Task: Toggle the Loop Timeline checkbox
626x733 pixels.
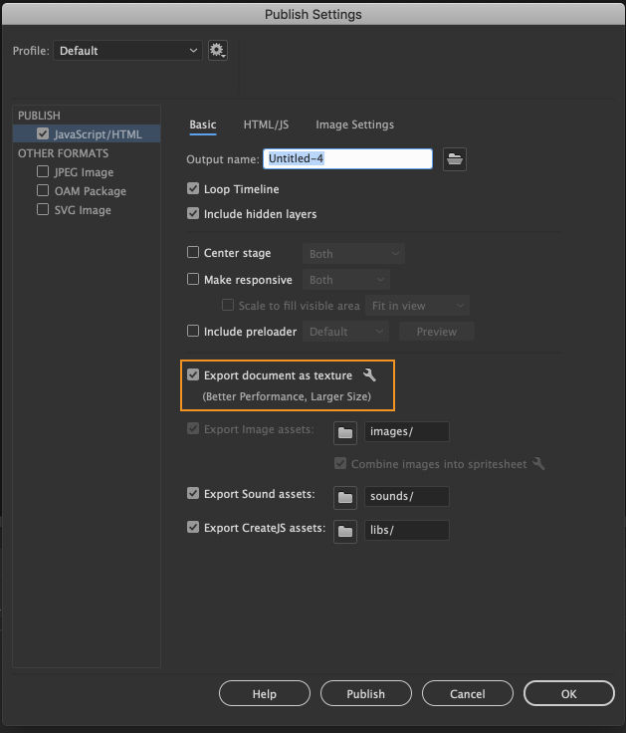Action: tap(193, 188)
